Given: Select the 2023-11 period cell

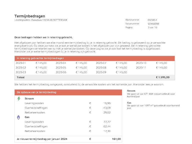Looking at the screenshot, I should tap(141, 68).
